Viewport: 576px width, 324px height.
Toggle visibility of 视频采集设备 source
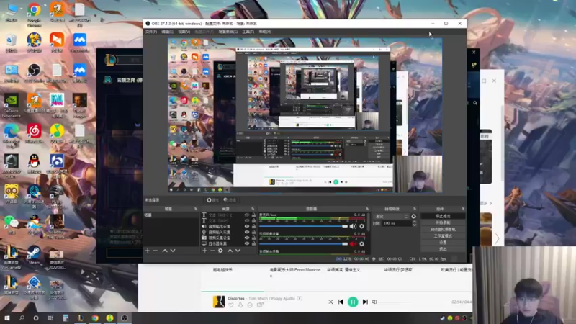(x=247, y=238)
